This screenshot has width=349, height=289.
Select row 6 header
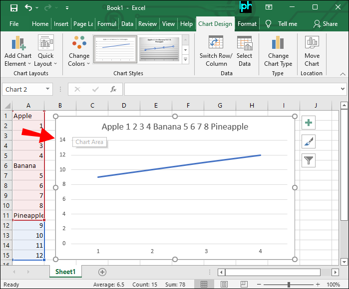coord(6,166)
